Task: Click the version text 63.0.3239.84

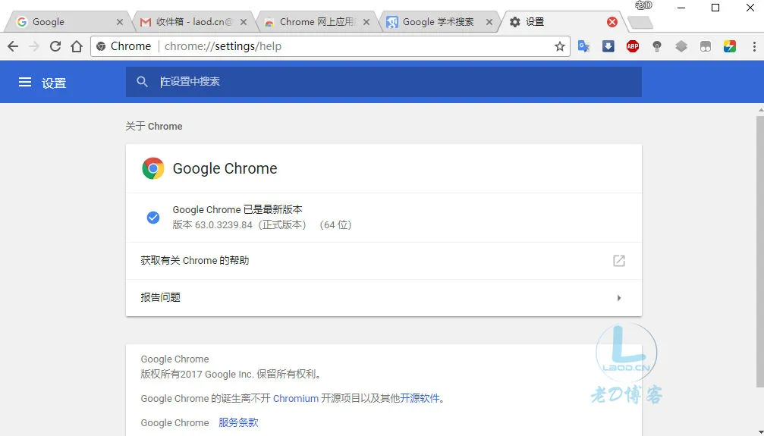Action: pos(224,225)
